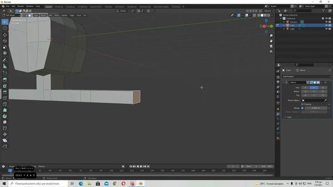This screenshot has width=333, height=187.
Task: Open the Add Modifier dropdown
Action: (306, 76)
